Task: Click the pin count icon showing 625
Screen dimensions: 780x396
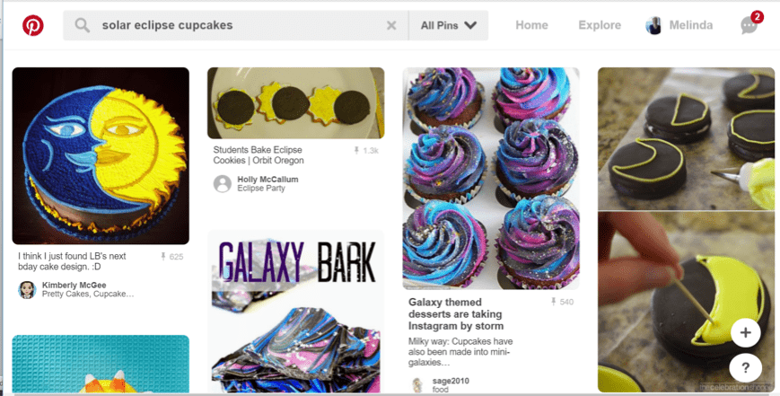Action: 162,257
